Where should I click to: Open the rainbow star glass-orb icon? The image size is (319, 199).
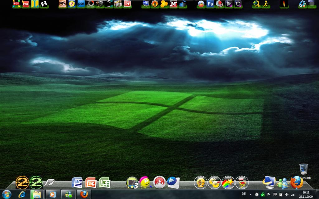tap(228, 182)
